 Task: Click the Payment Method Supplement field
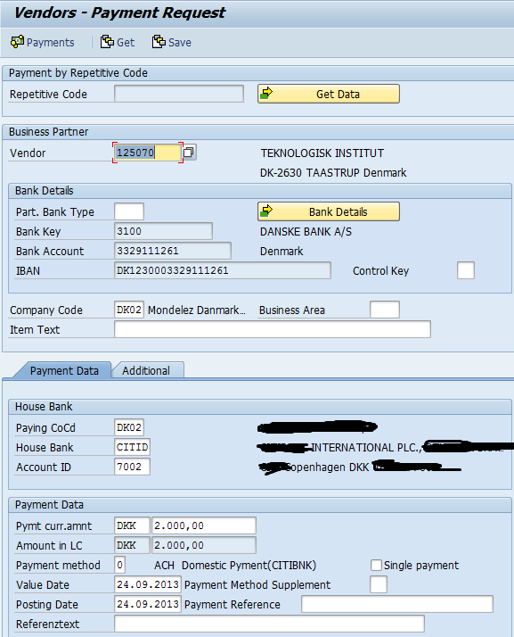[378, 584]
